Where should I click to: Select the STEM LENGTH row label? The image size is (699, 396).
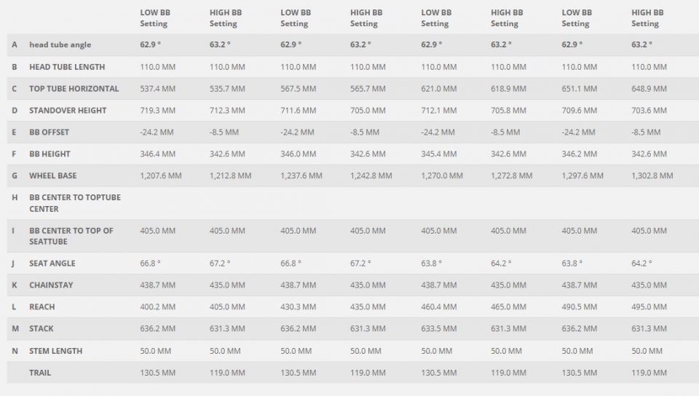point(56,351)
